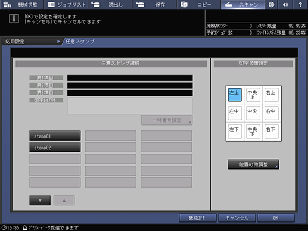Open 一時番号設定 temporary number setting
Image resolution: width=308 pixels, height=231 pixels.
point(167,120)
